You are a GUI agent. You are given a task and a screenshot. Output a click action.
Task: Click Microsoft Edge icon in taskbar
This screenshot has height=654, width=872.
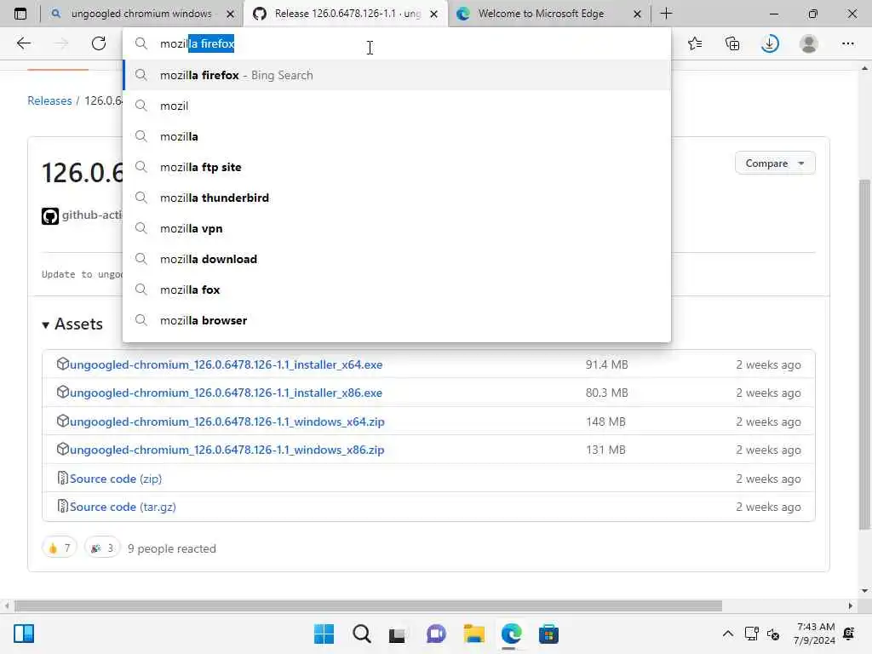(511, 634)
